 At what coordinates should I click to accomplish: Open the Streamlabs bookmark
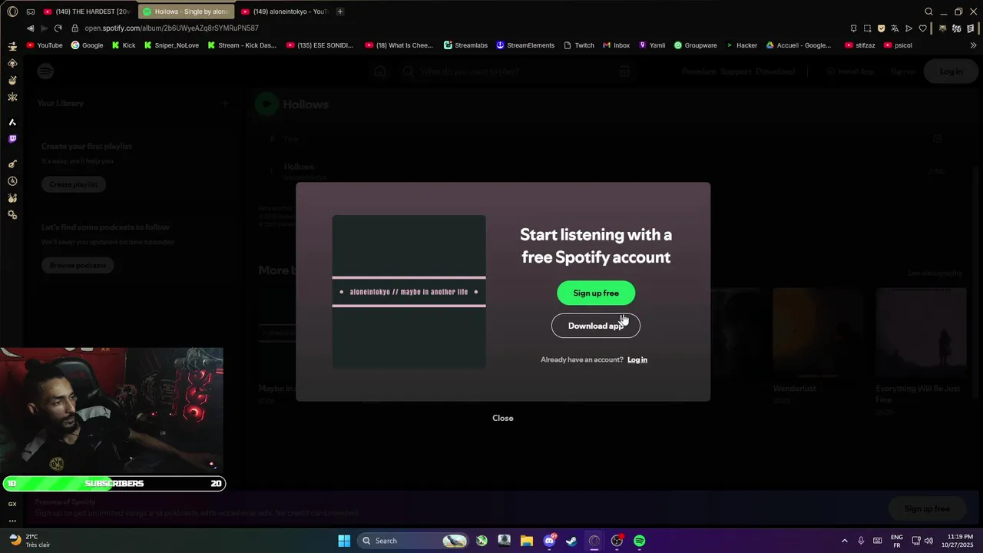click(465, 45)
